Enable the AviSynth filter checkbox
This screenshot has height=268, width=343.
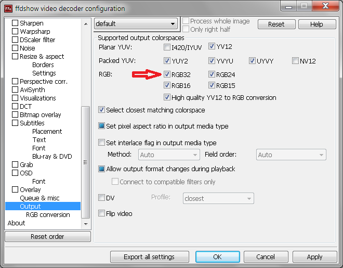[x=15, y=90]
